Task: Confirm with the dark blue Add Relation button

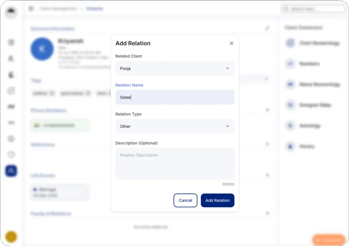Action: 217,200
